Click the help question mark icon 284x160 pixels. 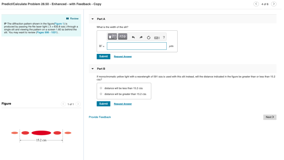[x=164, y=37]
